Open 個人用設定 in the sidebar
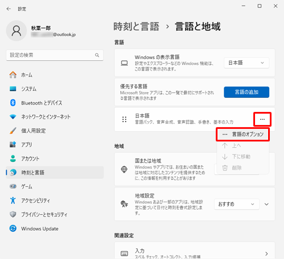The height and width of the screenshot is (259, 284). 55,131
